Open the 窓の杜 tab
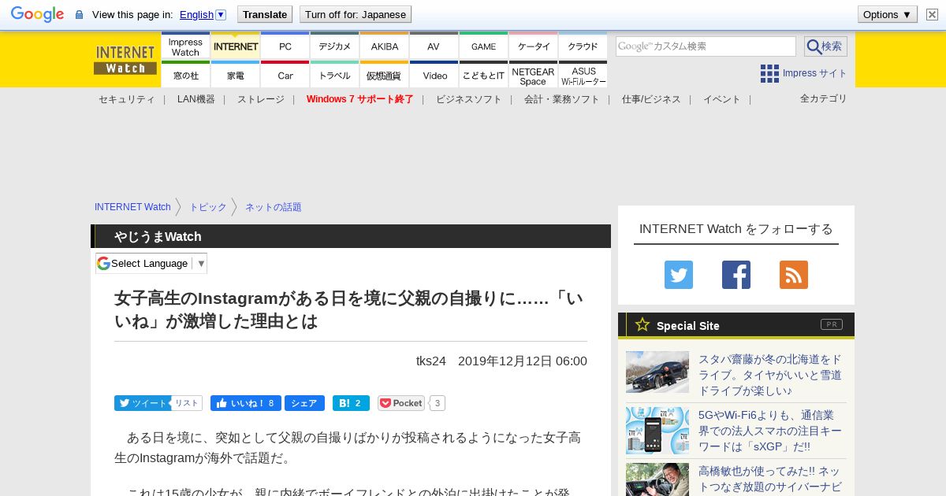This screenshot has height=496, width=946. click(185, 75)
